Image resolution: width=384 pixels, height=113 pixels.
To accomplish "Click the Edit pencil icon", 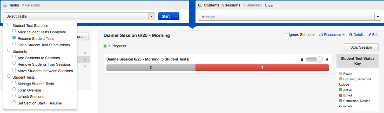I will (369, 35).
